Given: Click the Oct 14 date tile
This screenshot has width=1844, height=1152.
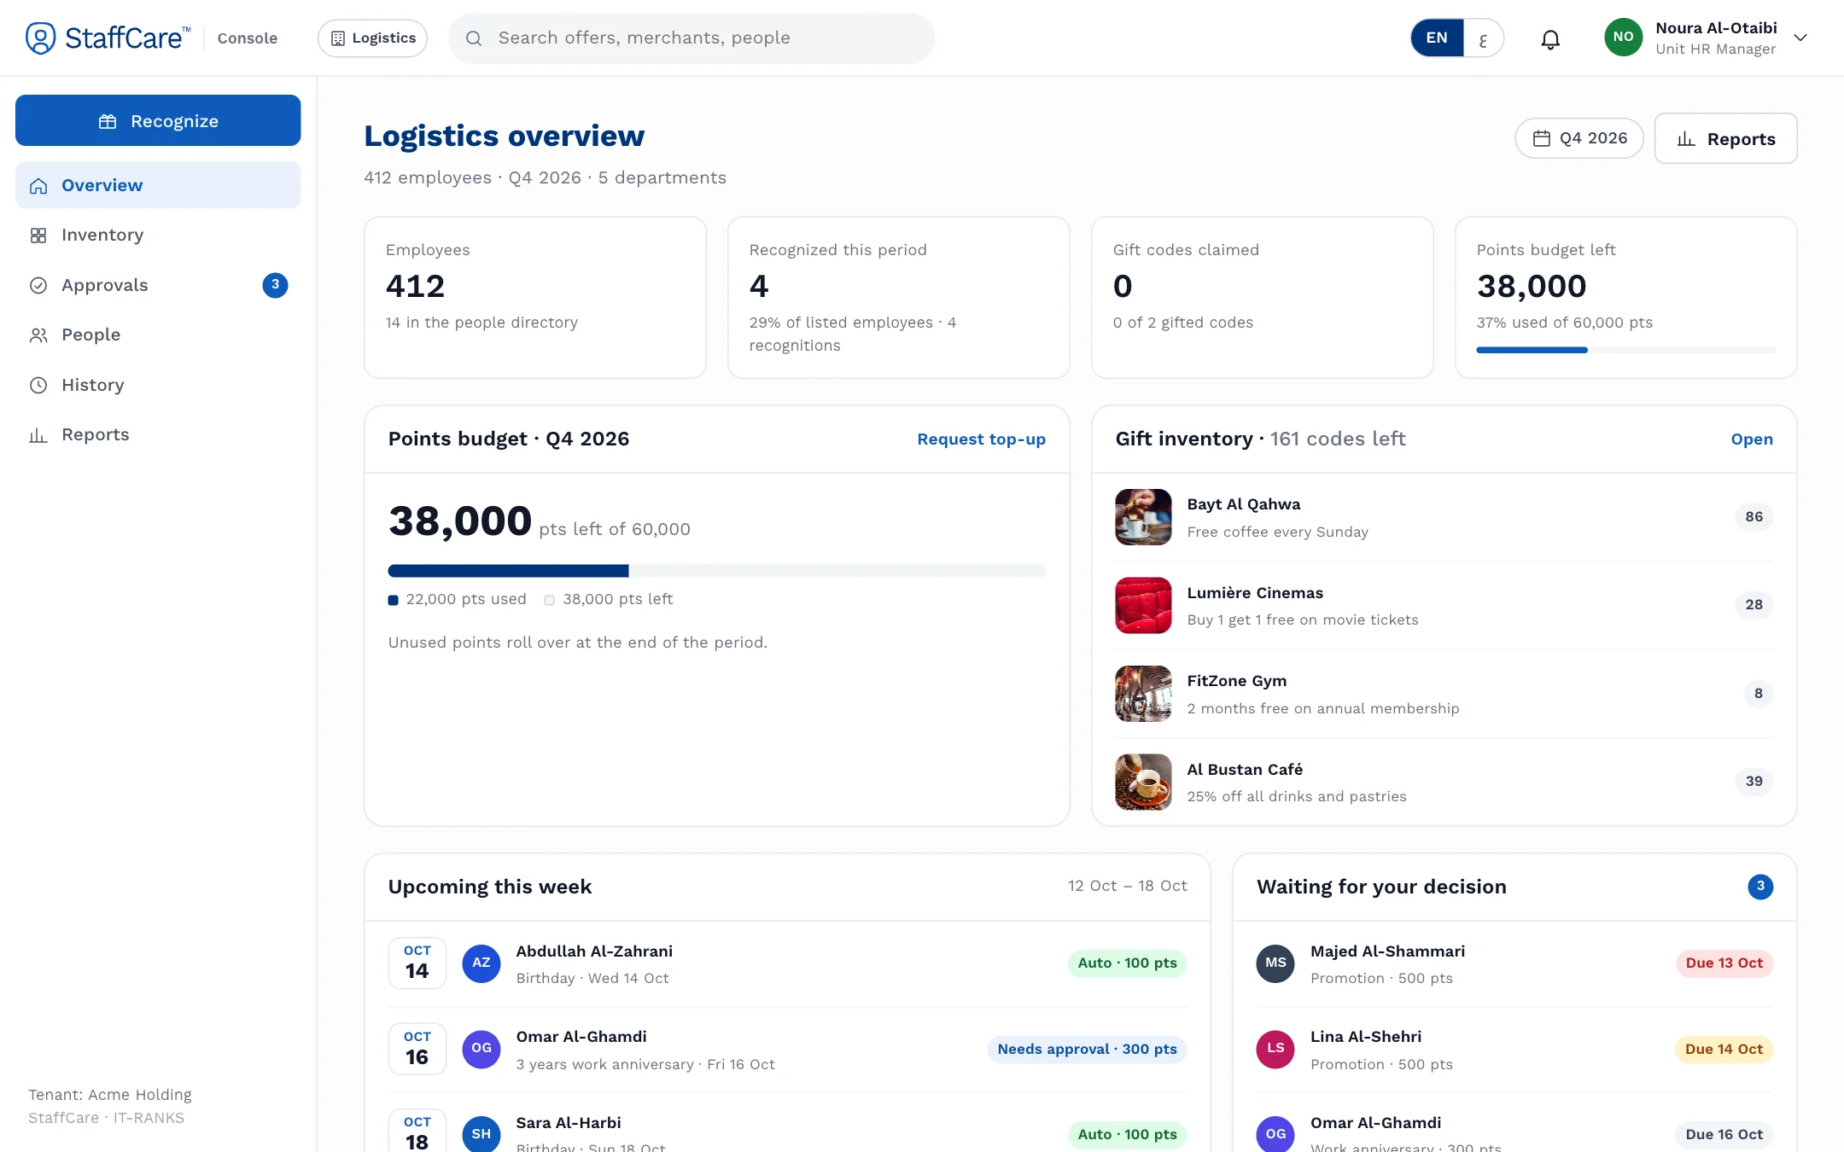Looking at the screenshot, I should (x=417, y=963).
